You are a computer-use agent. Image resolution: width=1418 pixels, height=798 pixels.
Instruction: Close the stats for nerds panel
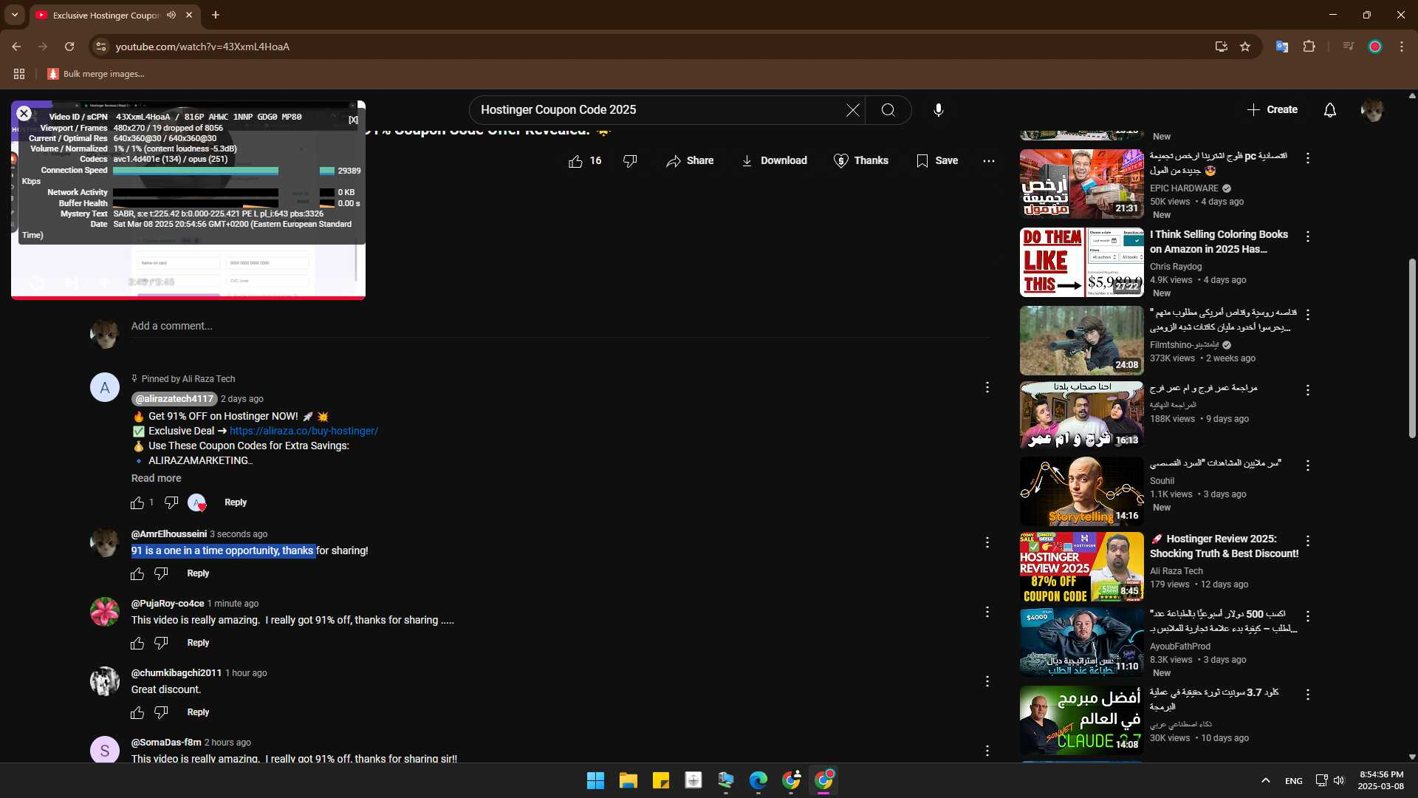(x=353, y=120)
